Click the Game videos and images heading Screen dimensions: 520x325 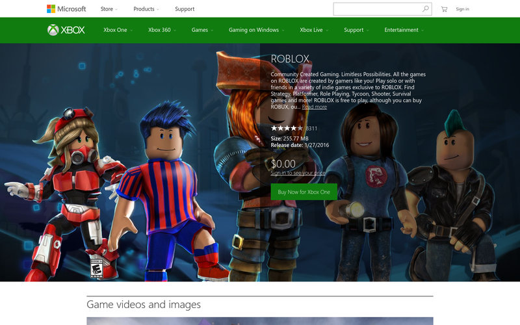point(144,304)
